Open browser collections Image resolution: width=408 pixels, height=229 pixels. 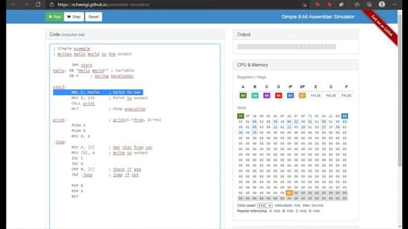(369, 4)
